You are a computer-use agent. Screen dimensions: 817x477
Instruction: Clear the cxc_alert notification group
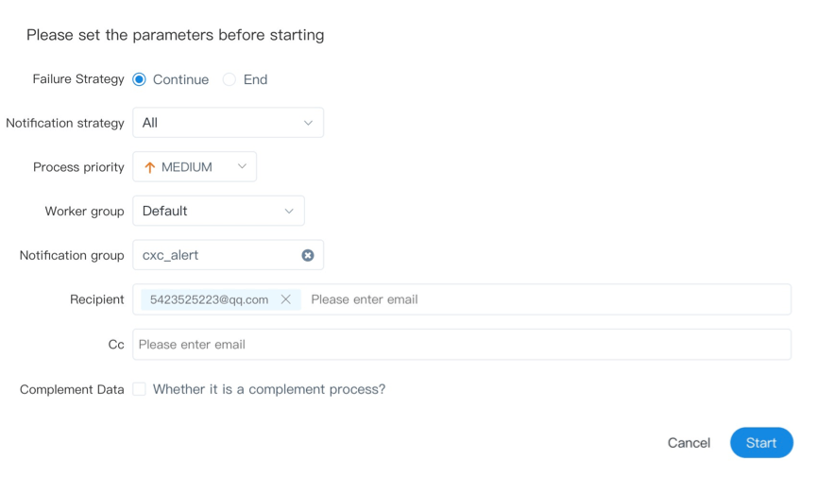point(308,255)
